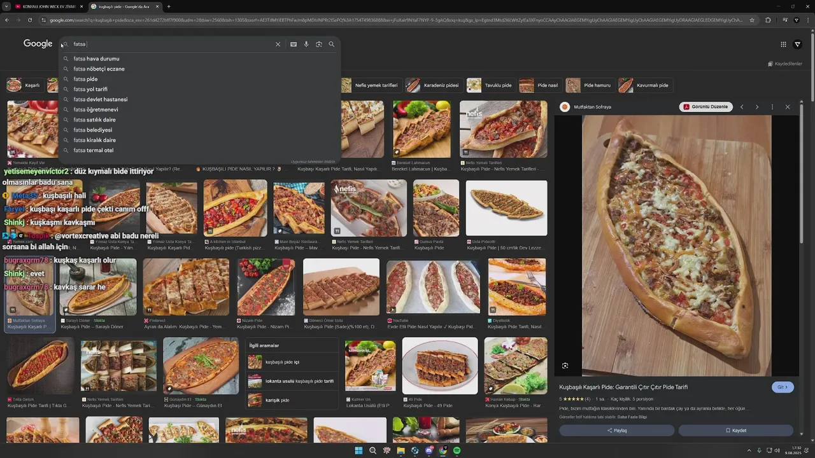Close the kuşbaşılı pide Google tab

(x=157, y=6)
